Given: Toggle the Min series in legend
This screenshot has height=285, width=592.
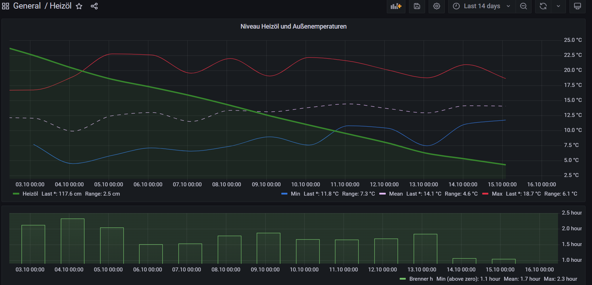Looking at the screenshot, I should (295, 194).
